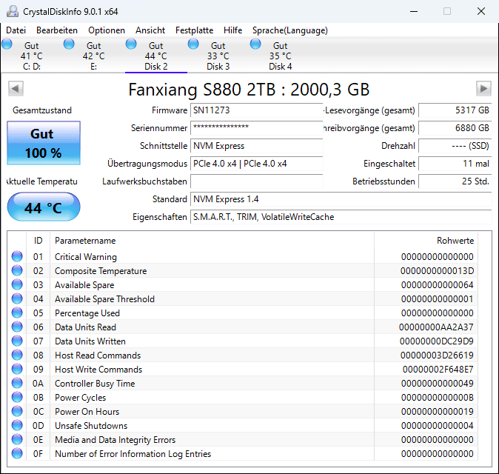Image resolution: width=499 pixels, height=474 pixels.
Task: Select the Unsafe Shutdowns row
Action: [244, 425]
